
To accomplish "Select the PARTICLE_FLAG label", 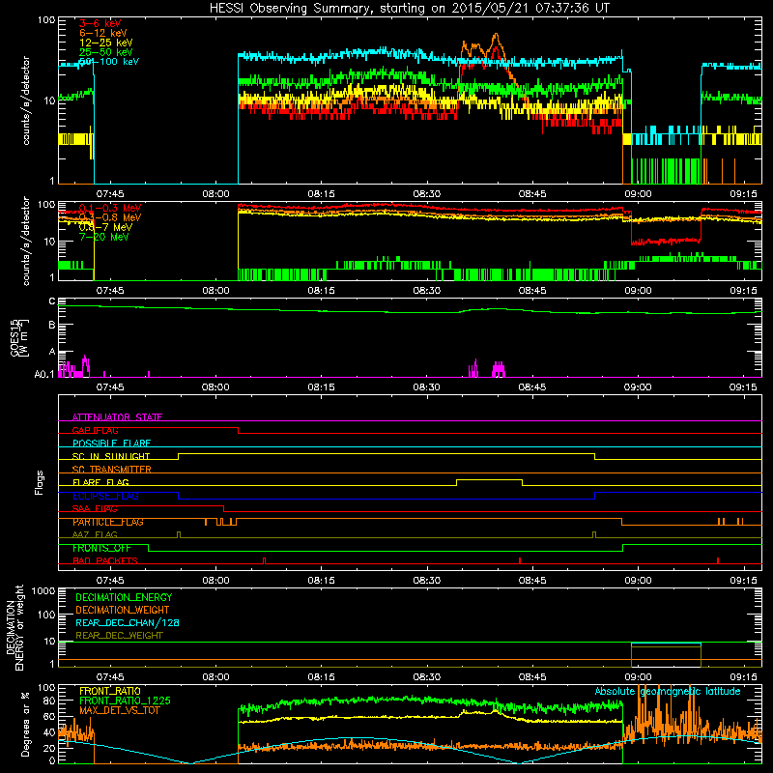I will coord(108,522).
